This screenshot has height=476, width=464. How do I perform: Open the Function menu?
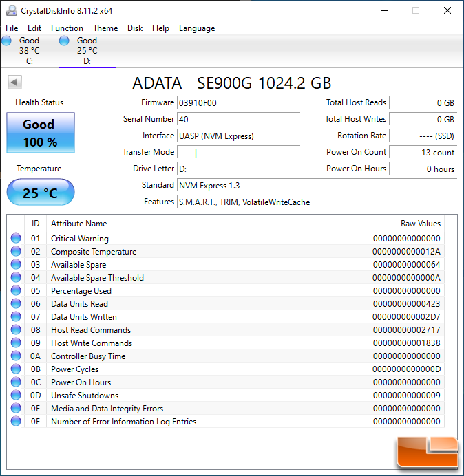(x=67, y=28)
